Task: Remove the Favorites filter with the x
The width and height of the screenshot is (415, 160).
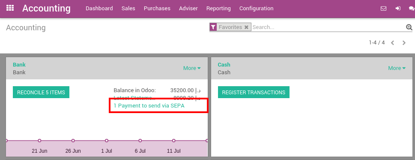Action: [x=246, y=27]
